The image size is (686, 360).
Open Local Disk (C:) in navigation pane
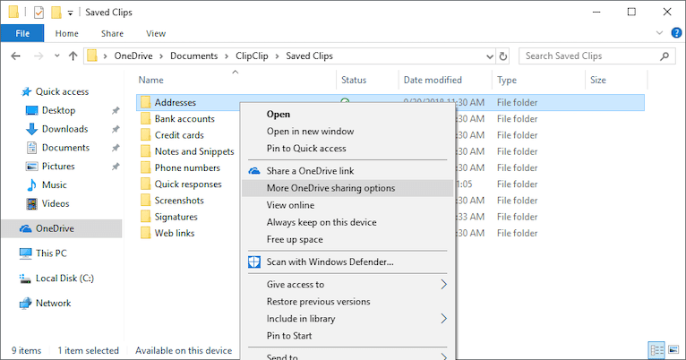pos(64,278)
